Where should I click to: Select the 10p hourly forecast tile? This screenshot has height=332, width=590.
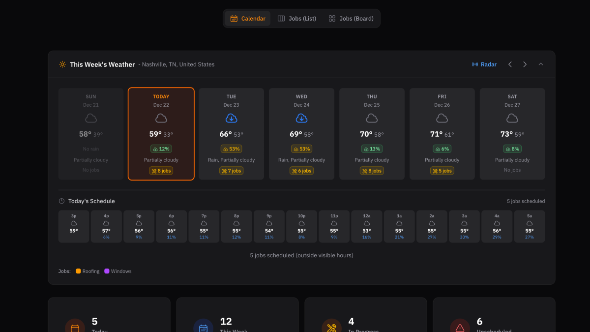301,226
